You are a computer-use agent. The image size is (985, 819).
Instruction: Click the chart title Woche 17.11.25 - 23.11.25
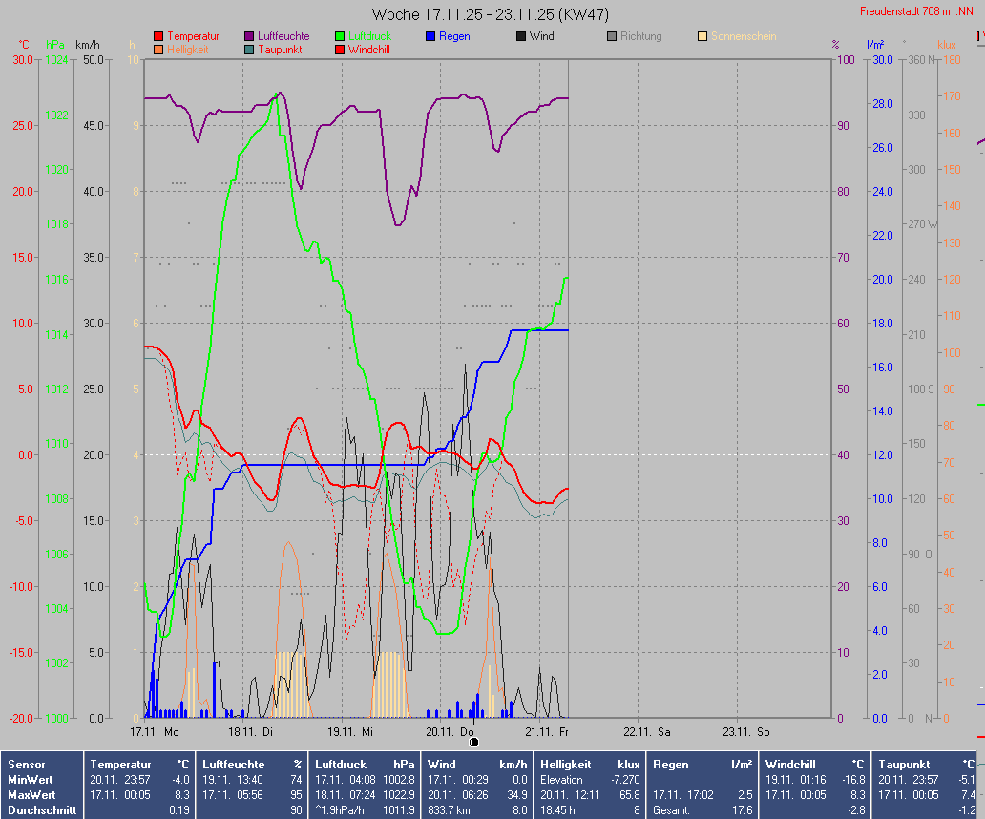[491, 14]
